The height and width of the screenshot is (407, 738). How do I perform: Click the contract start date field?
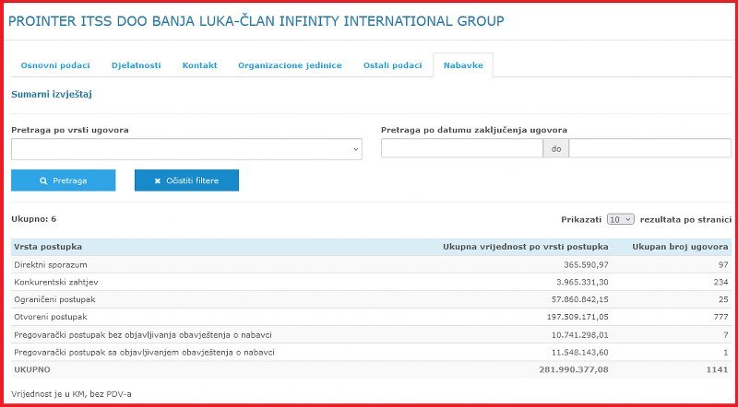(x=462, y=148)
